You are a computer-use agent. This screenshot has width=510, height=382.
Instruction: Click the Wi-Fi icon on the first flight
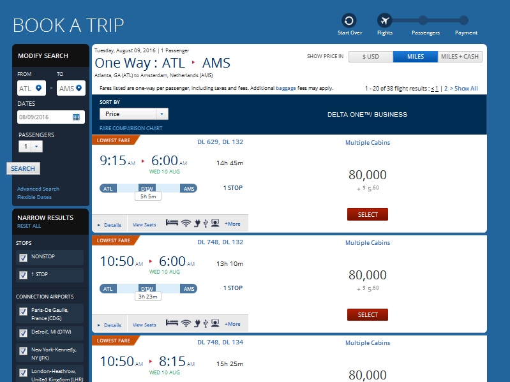pyautogui.click(x=186, y=223)
